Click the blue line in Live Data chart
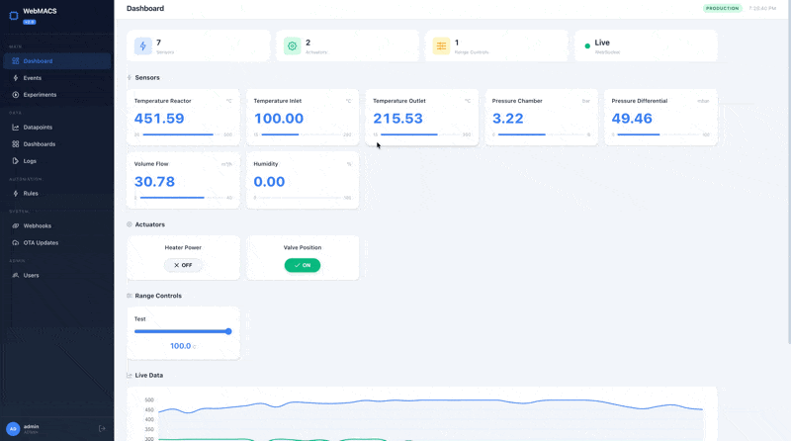Viewport: 791px width, 441px height. click(429, 400)
